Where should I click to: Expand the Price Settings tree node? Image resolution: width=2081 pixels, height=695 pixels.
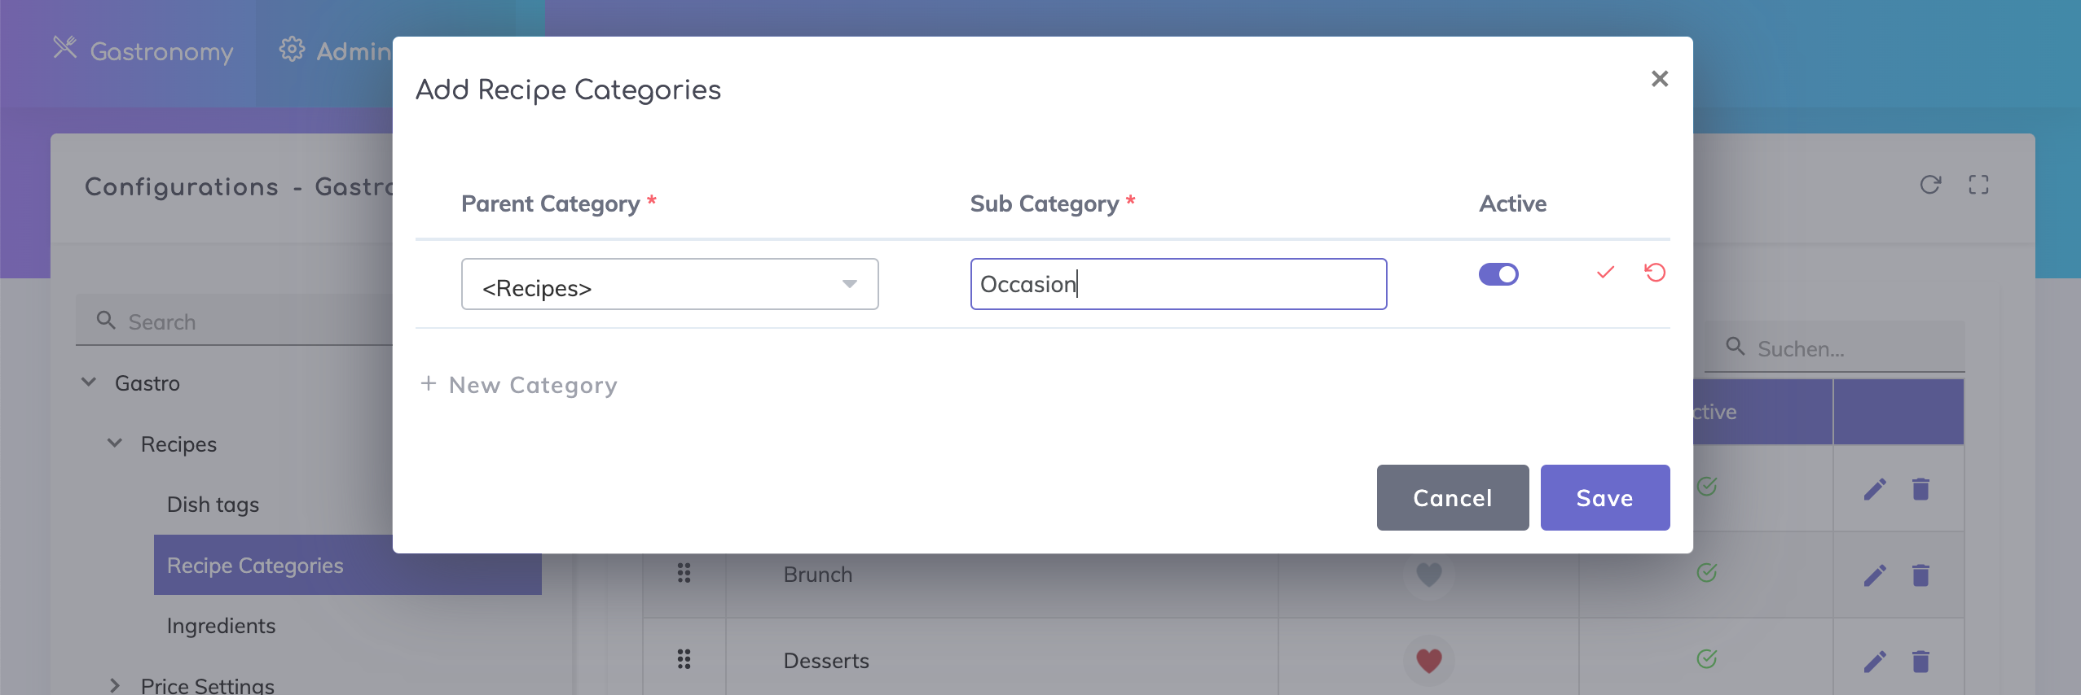pos(115,685)
